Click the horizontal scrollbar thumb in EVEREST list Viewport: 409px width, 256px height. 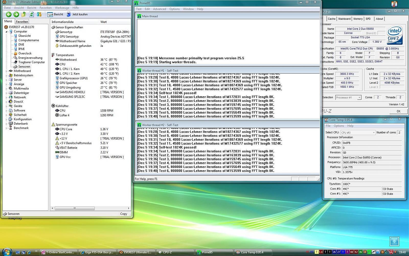click(x=74, y=208)
